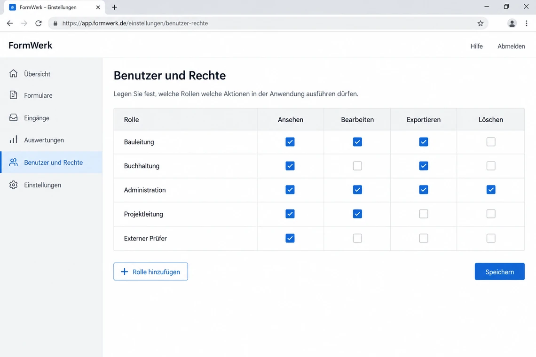Enable Löschen for Bauleitung
Screen dimensions: 536x357
click(x=491, y=142)
